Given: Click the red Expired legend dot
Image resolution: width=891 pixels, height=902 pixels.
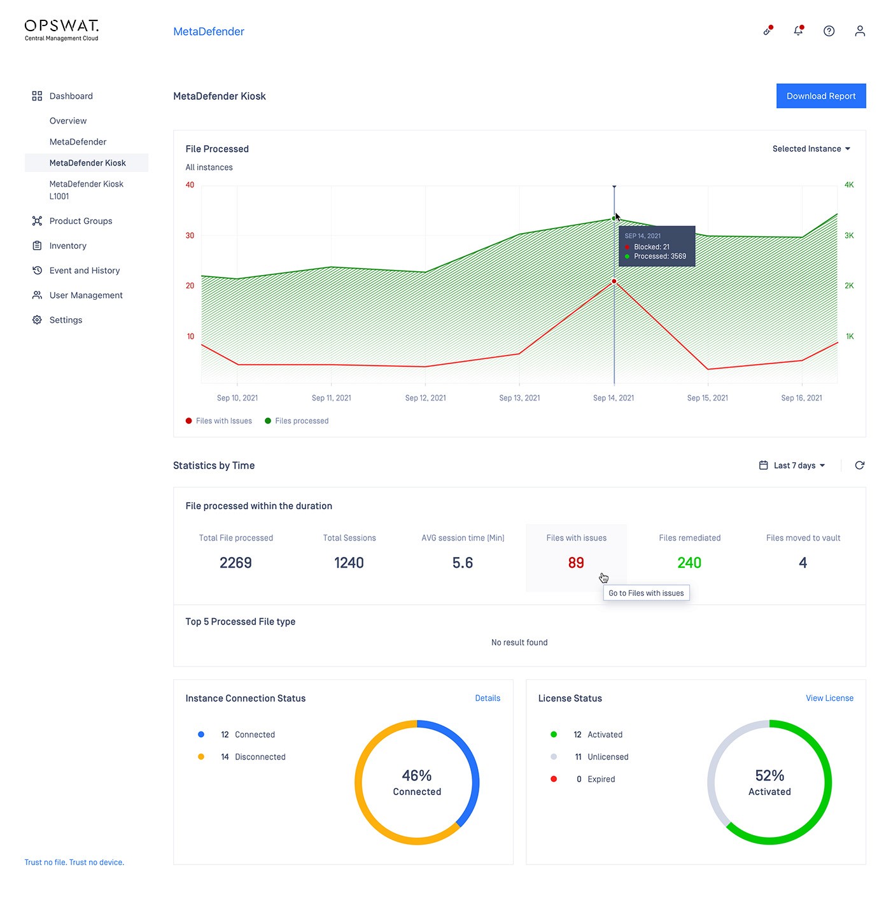Looking at the screenshot, I should click(554, 779).
